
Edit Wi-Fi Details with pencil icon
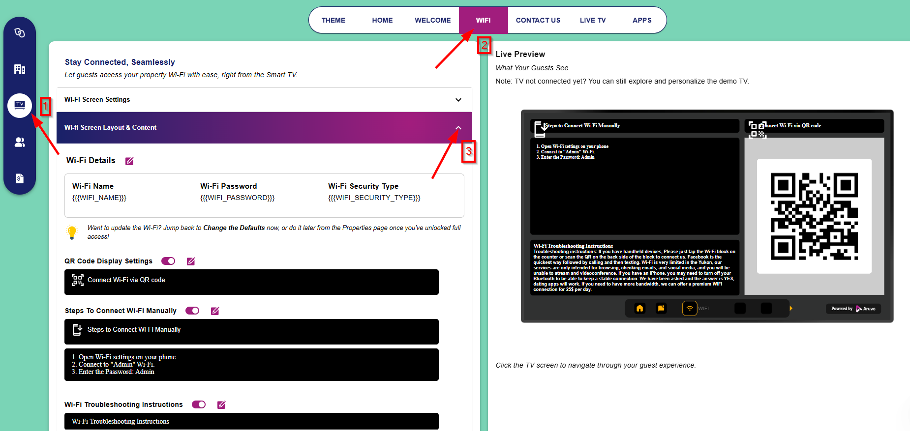coord(129,161)
